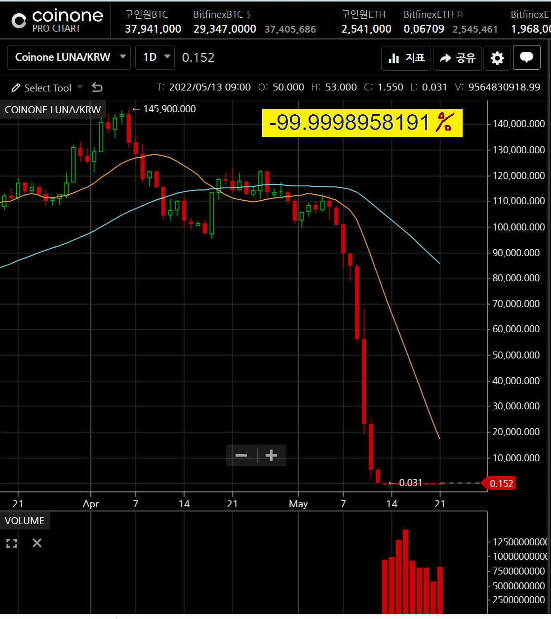
Task: Click the BitfinexBTC price 29,347.0000
Action: click(x=225, y=29)
